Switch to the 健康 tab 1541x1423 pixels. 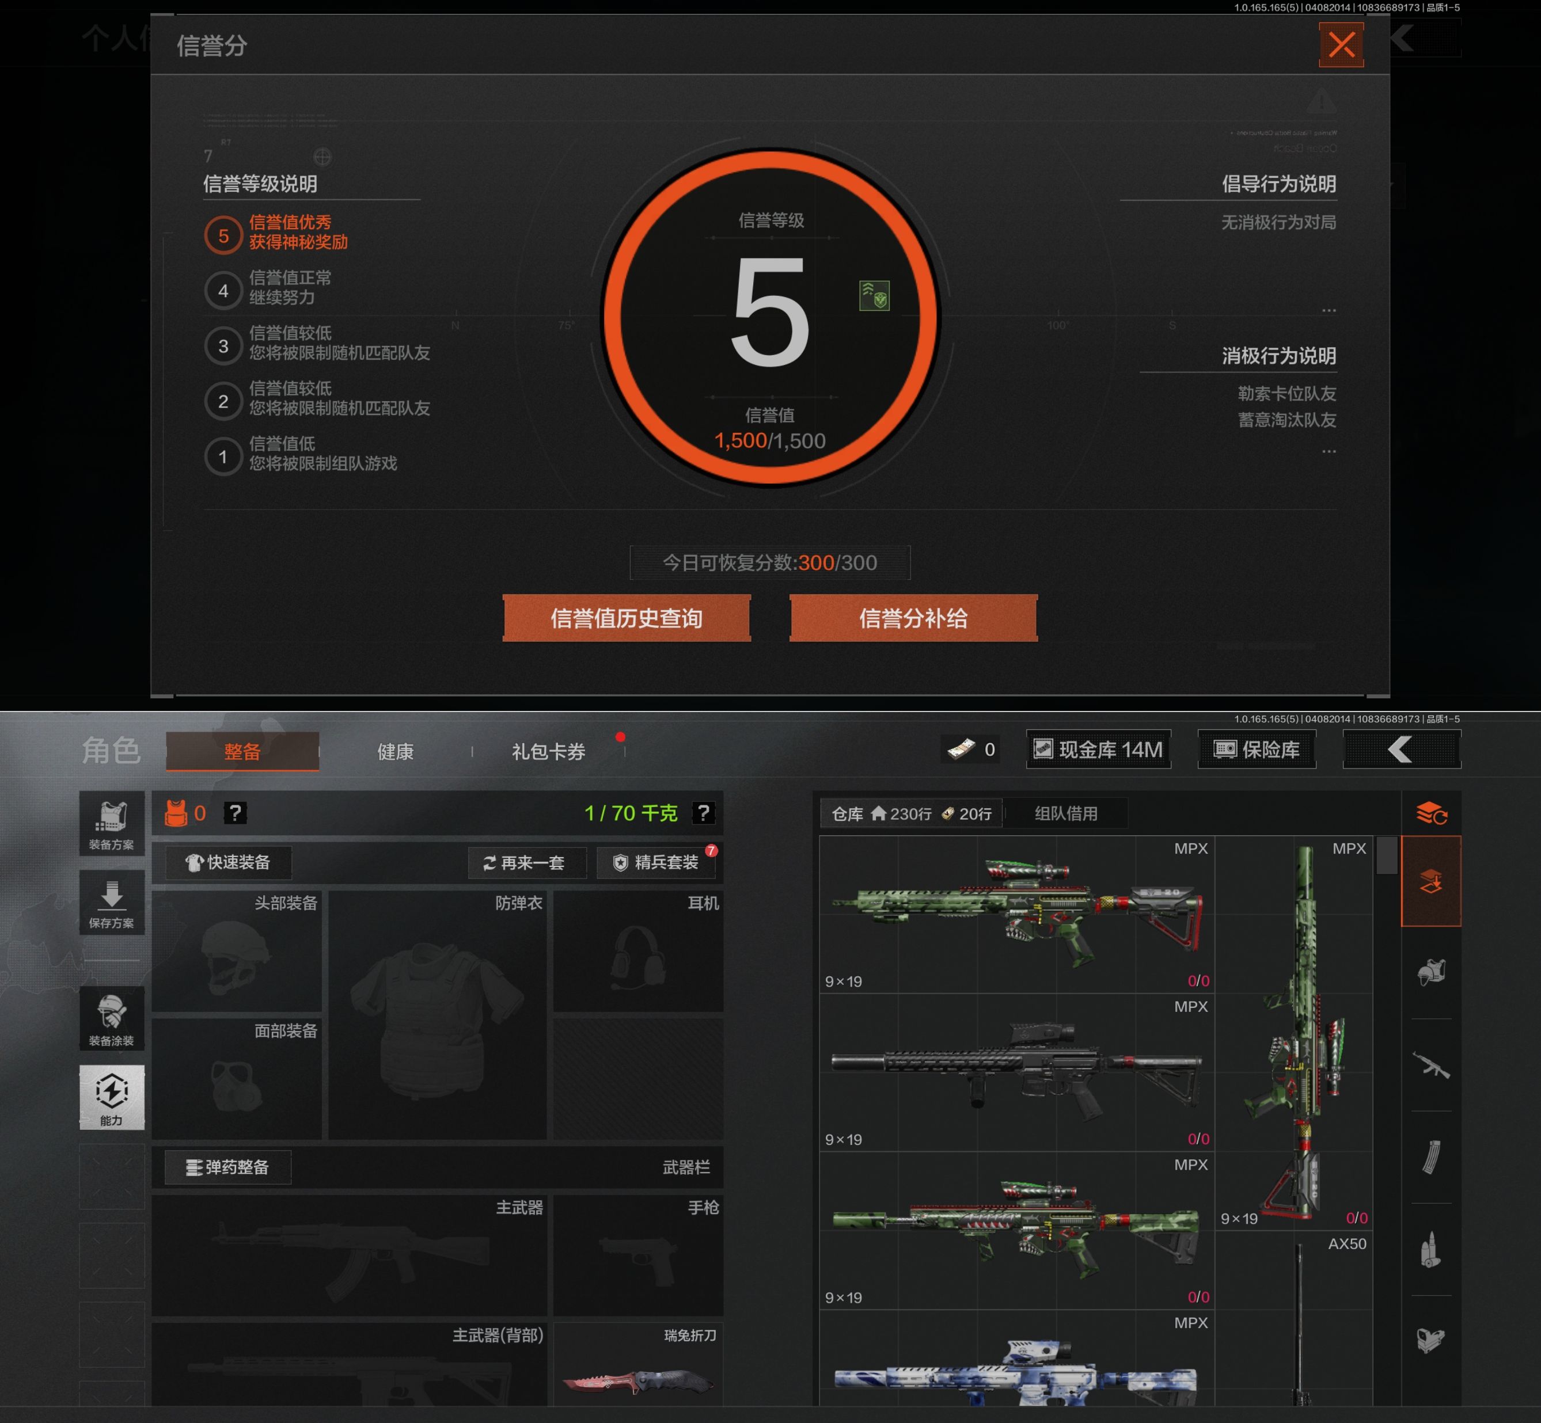[x=395, y=752]
